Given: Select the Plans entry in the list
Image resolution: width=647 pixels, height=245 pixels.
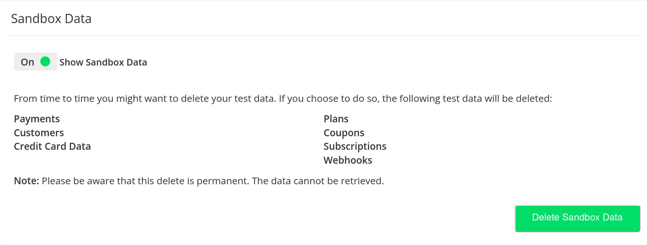Looking at the screenshot, I should 336,119.
